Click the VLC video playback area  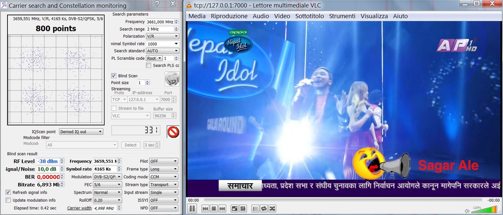[x=344, y=108]
